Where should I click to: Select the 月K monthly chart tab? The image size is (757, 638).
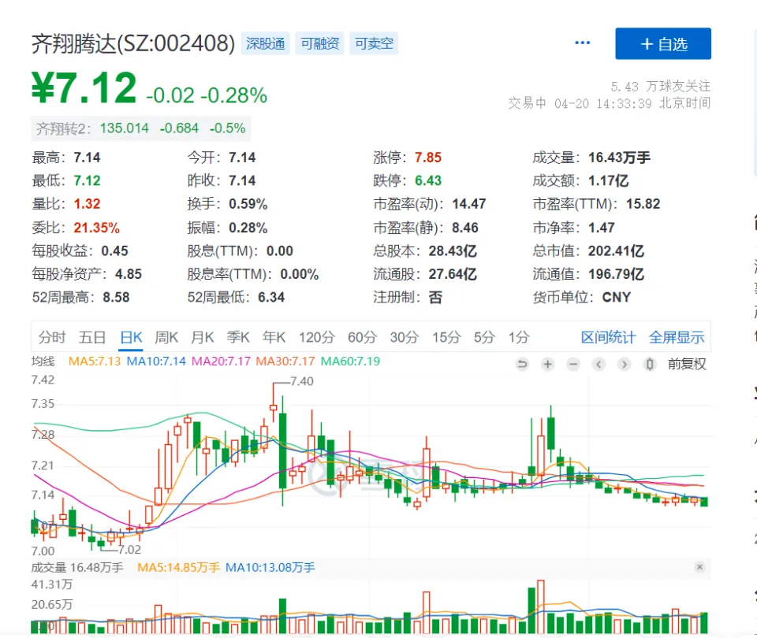coord(203,337)
